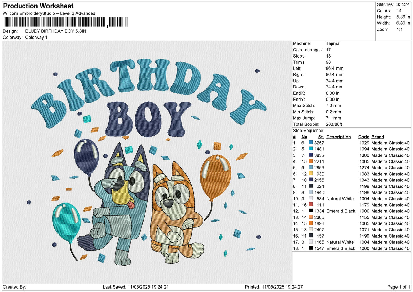This screenshot has width=413, height=292.
Task: Click 'Emerald Black' in stop row 12
Action: tap(341, 211)
